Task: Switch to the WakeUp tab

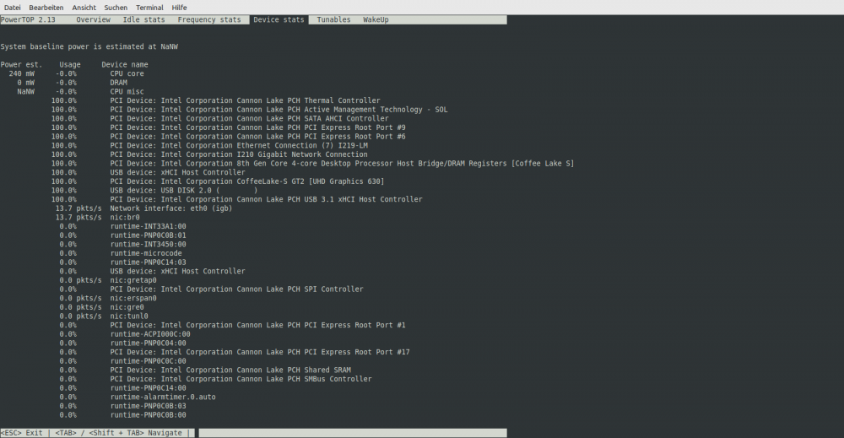Action: click(x=376, y=19)
